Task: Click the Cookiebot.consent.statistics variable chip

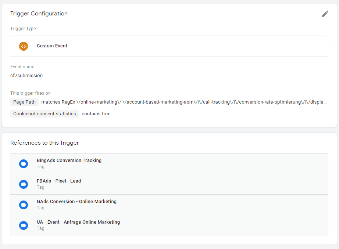Action: 44,114
